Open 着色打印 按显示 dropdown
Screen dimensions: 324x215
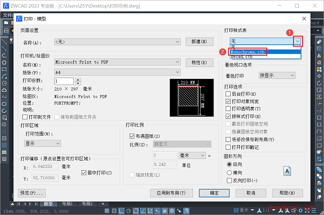[277, 76]
